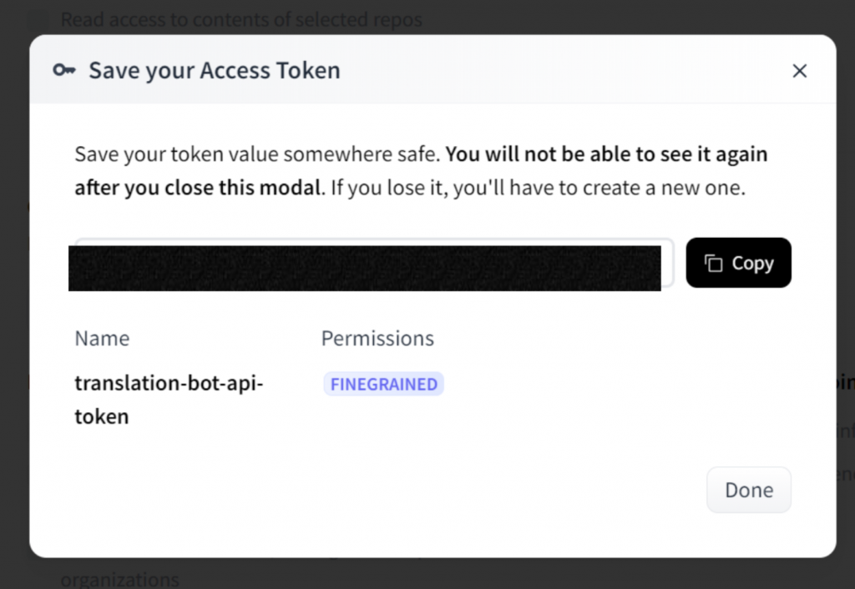855x589 pixels.
Task: Click the FINEGRAINED permissions badge
Action: click(383, 385)
